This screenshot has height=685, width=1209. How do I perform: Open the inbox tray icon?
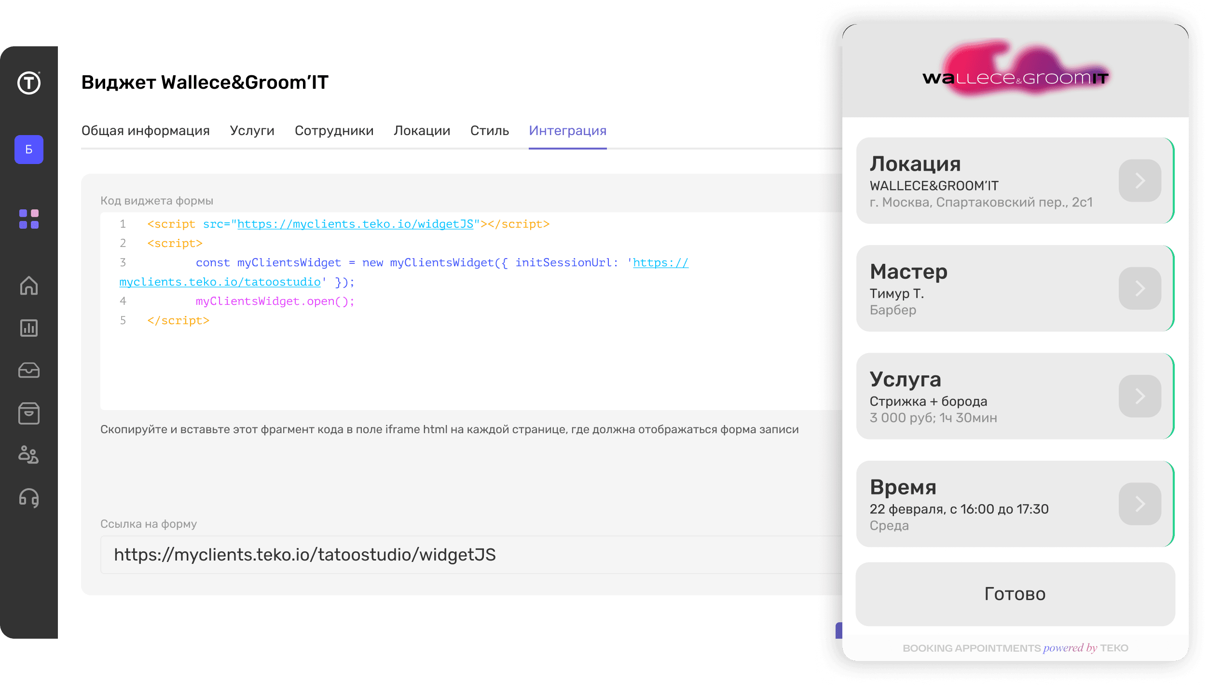[29, 370]
